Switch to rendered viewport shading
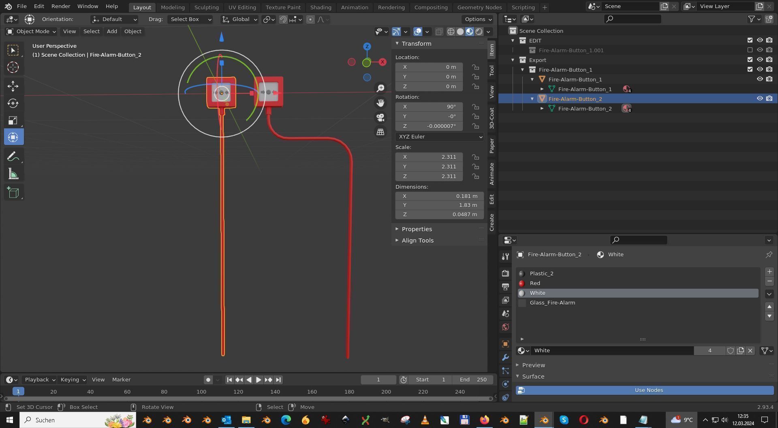The image size is (778, 428). (x=479, y=32)
